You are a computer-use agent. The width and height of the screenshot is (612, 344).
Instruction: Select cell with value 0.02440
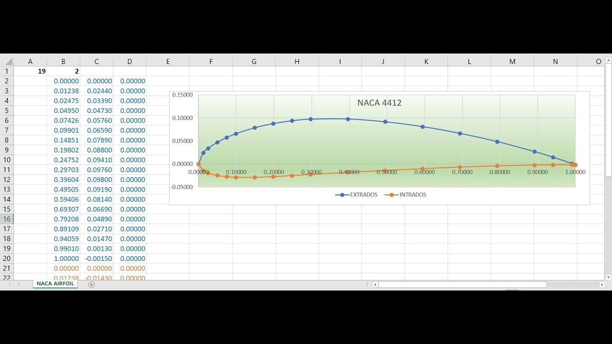pos(97,91)
